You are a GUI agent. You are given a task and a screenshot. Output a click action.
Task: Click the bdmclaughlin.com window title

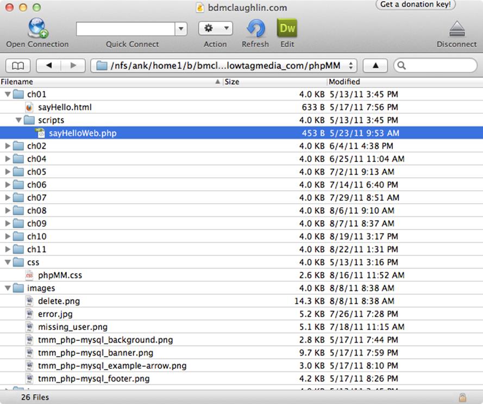(247, 8)
